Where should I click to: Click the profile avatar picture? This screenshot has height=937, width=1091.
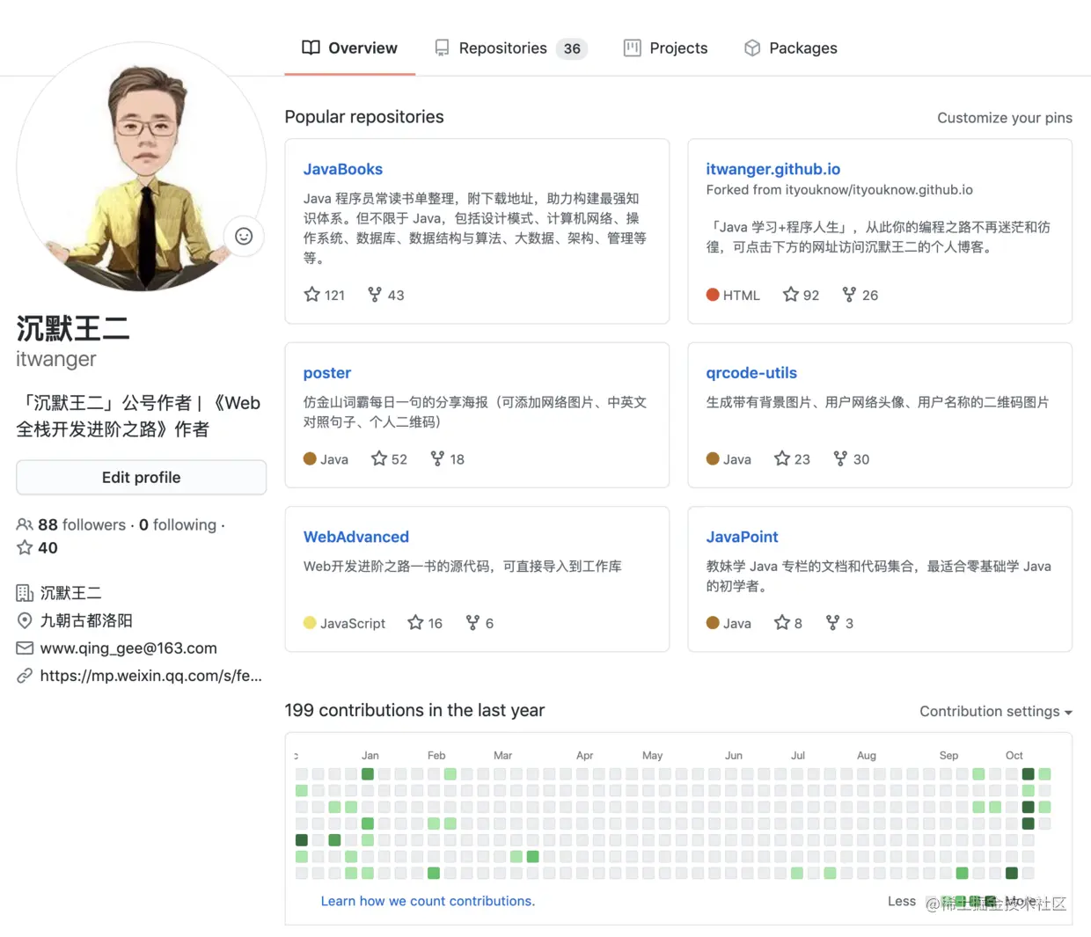141,167
